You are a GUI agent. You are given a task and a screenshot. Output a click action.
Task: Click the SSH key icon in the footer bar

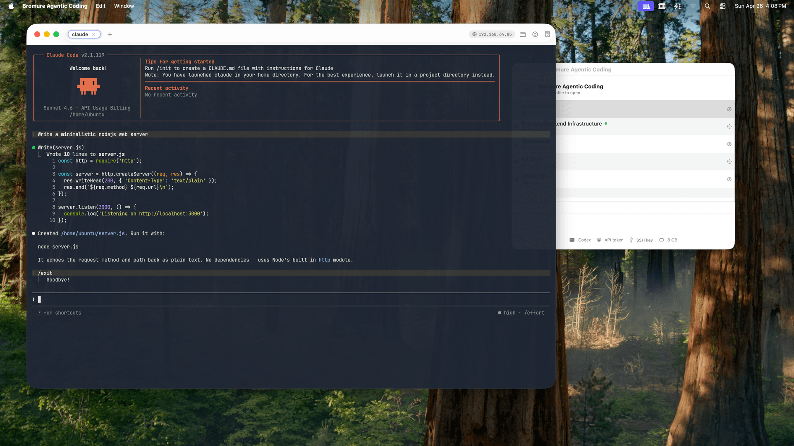pos(631,240)
